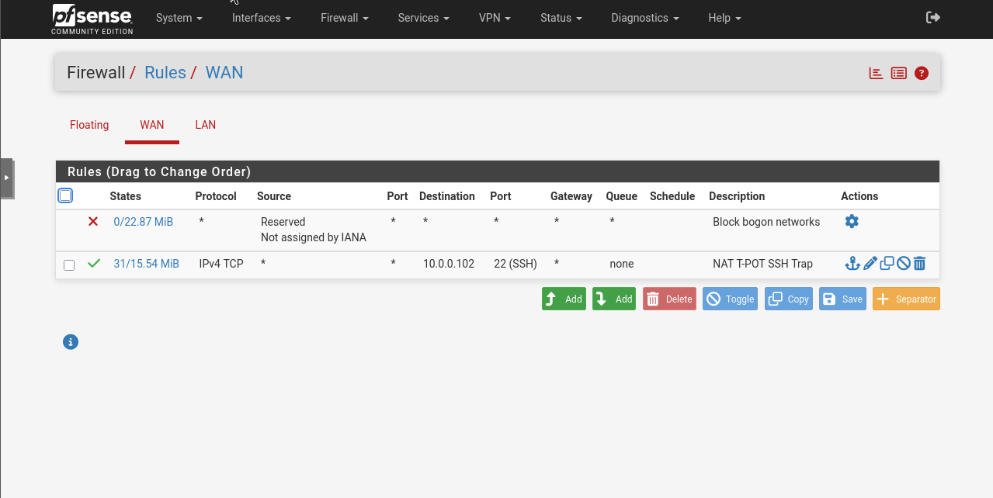The image size is (993, 498).
Task: Open the rules statistics chart icon
Action: pyautogui.click(x=876, y=73)
